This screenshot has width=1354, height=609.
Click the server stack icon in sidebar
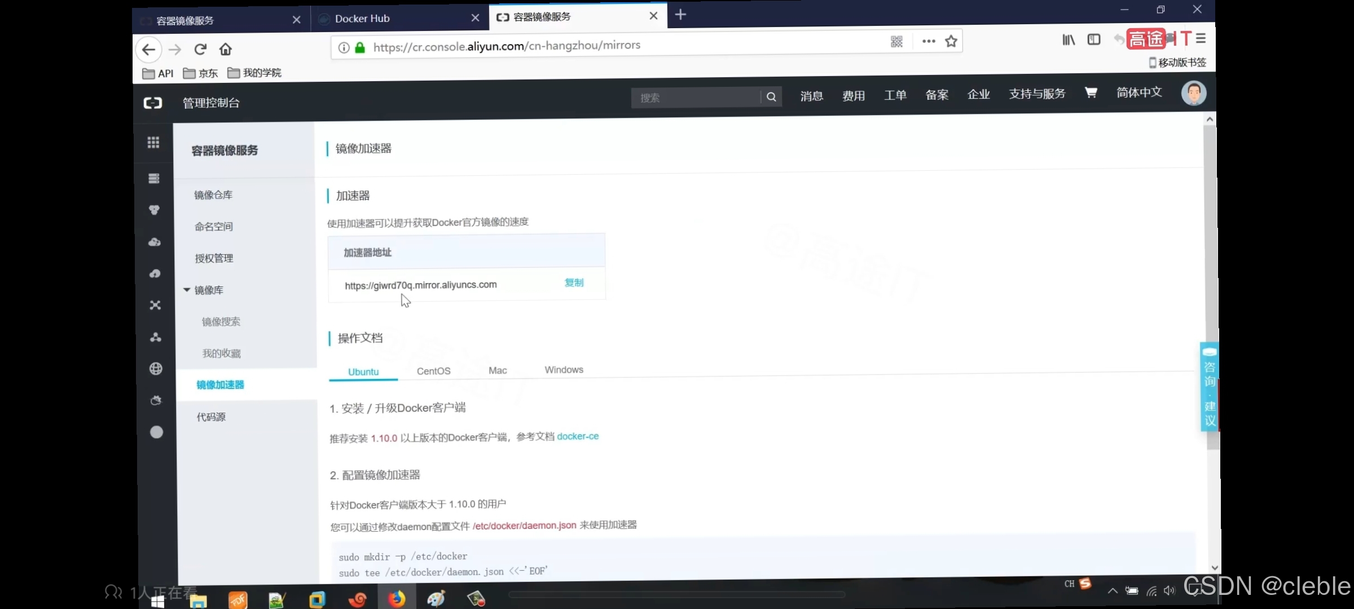pos(153,179)
